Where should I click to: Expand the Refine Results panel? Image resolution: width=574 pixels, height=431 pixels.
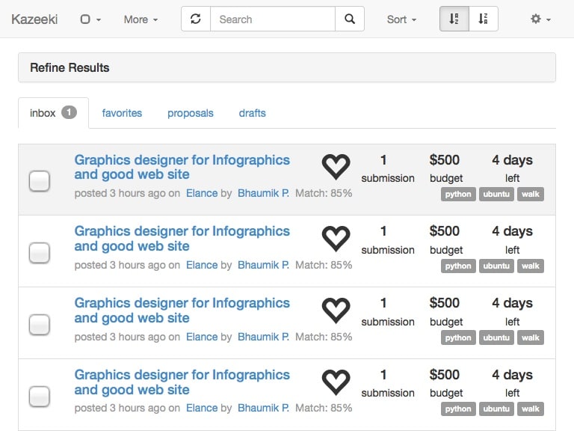coord(287,67)
